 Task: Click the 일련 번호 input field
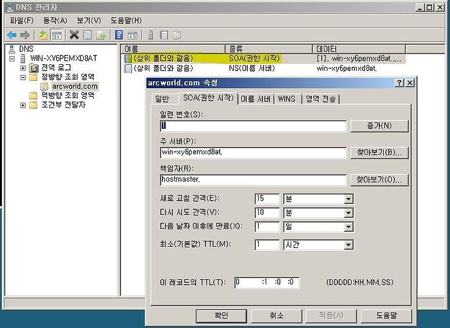coord(253,126)
